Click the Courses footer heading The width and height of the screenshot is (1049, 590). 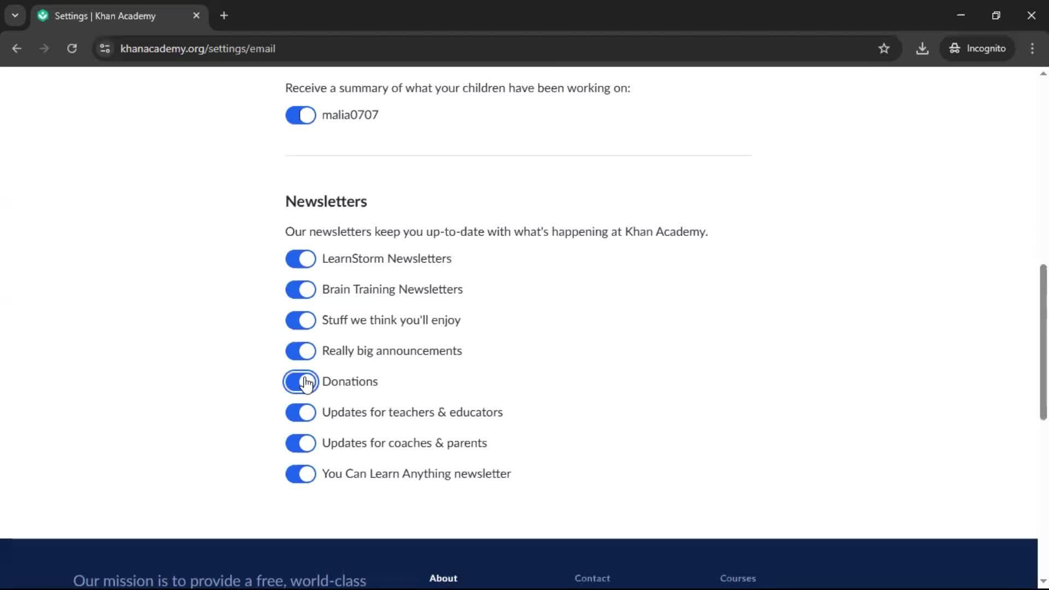[x=738, y=578]
